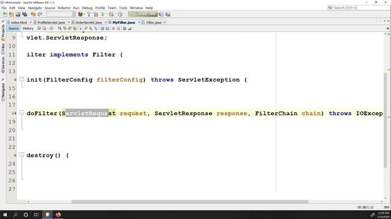Click the Forward navigation icon in editor toolbar
Image resolution: width=391 pixels, height=219 pixels.
tap(51, 29)
